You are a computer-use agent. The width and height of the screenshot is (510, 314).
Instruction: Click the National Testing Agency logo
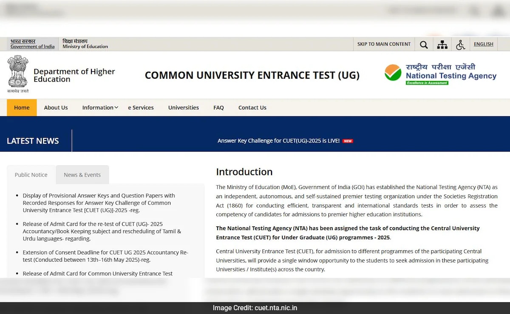point(440,74)
